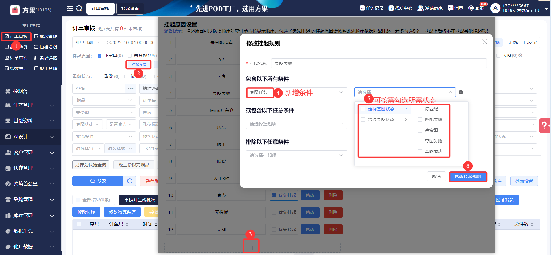Add condition with the plus circle icon
Screen dimensions: 551x255
(461, 92)
